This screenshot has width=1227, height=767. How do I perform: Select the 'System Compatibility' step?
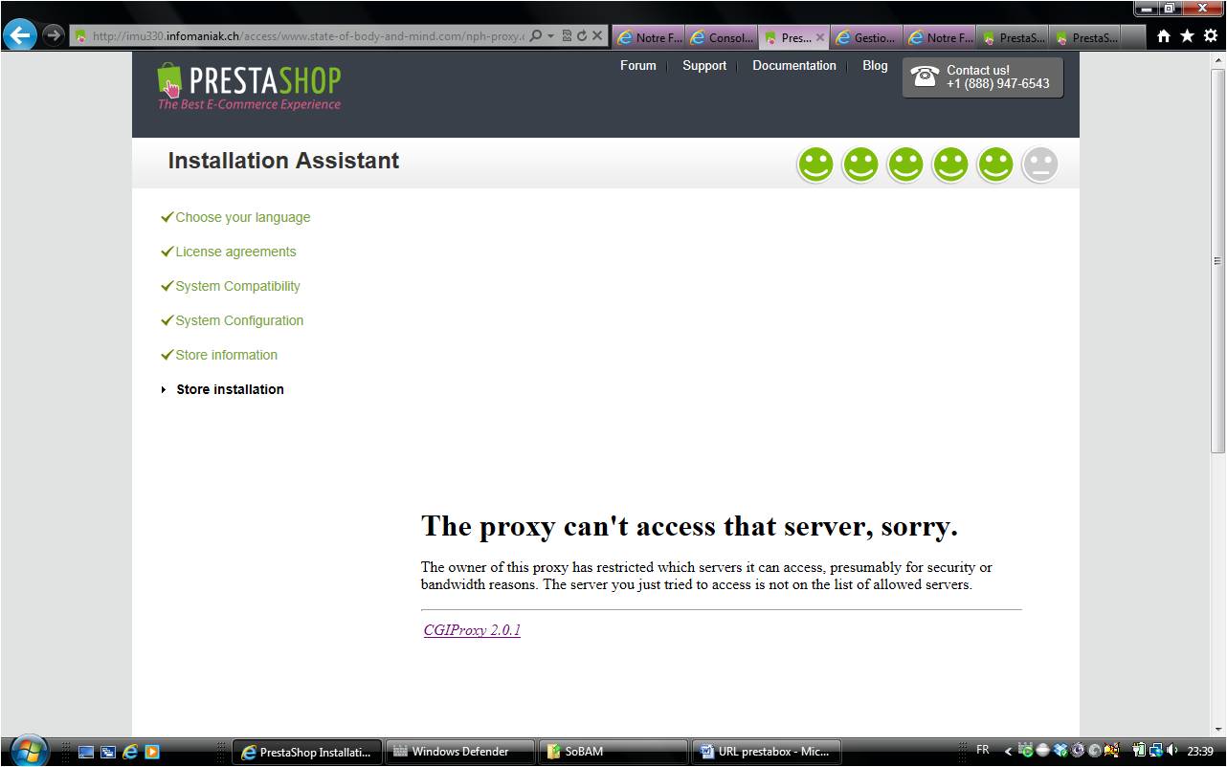(237, 286)
